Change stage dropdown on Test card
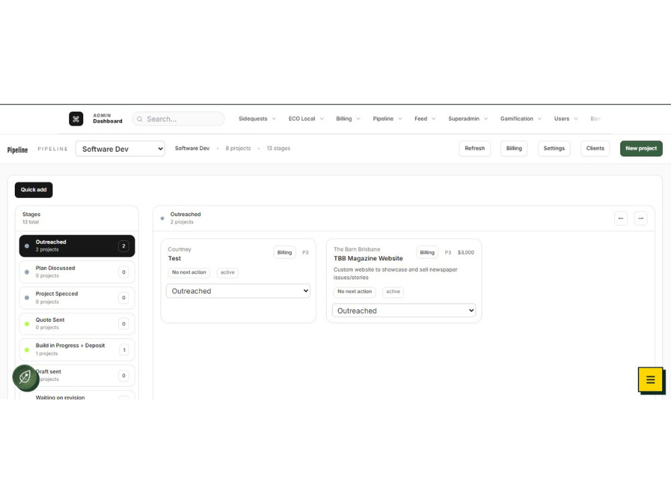This screenshot has height=503, width=671. click(238, 291)
